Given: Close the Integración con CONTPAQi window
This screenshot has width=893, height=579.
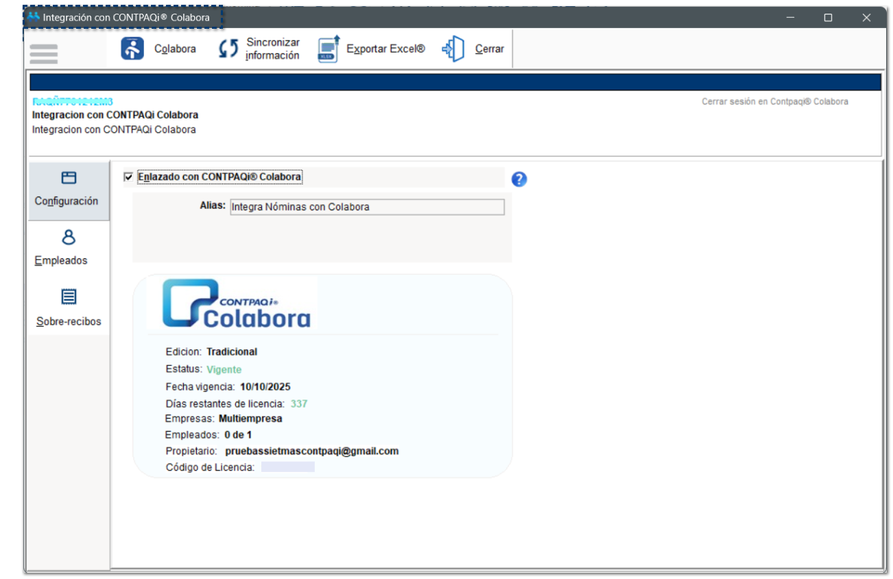Looking at the screenshot, I should pyautogui.click(x=866, y=18).
